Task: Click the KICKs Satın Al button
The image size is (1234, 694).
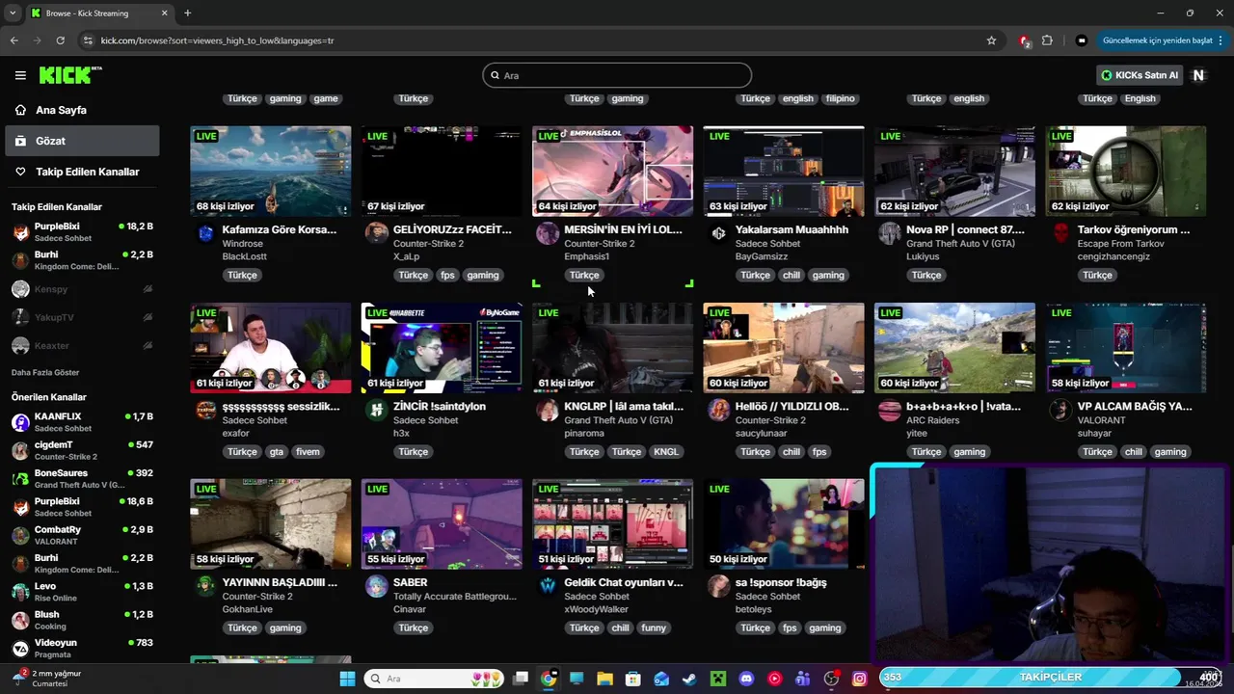Action: pyautogui.click(x=1140, y=75)
